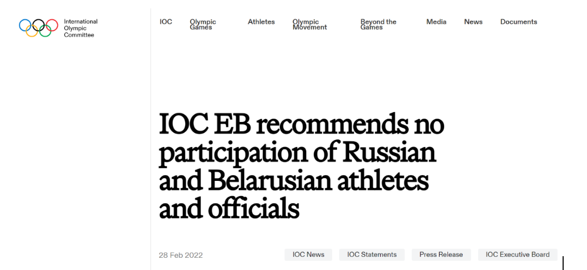Open the IOC Executive Board tag
The height and width of the screenshot is (270, 587).
[x=518, y=255]
